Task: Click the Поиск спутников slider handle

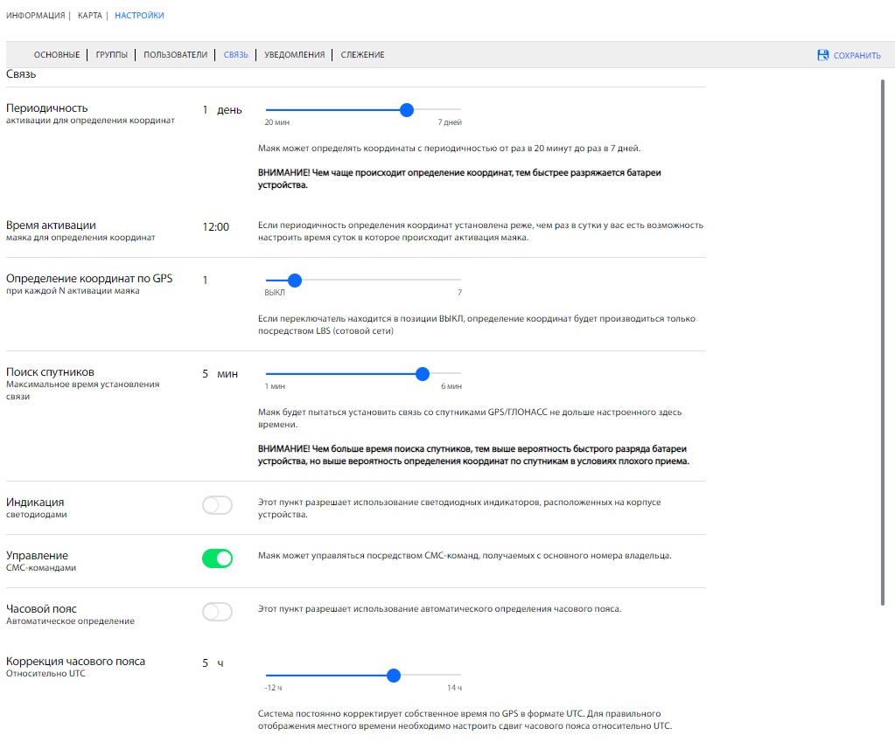Action: point(423,373)
